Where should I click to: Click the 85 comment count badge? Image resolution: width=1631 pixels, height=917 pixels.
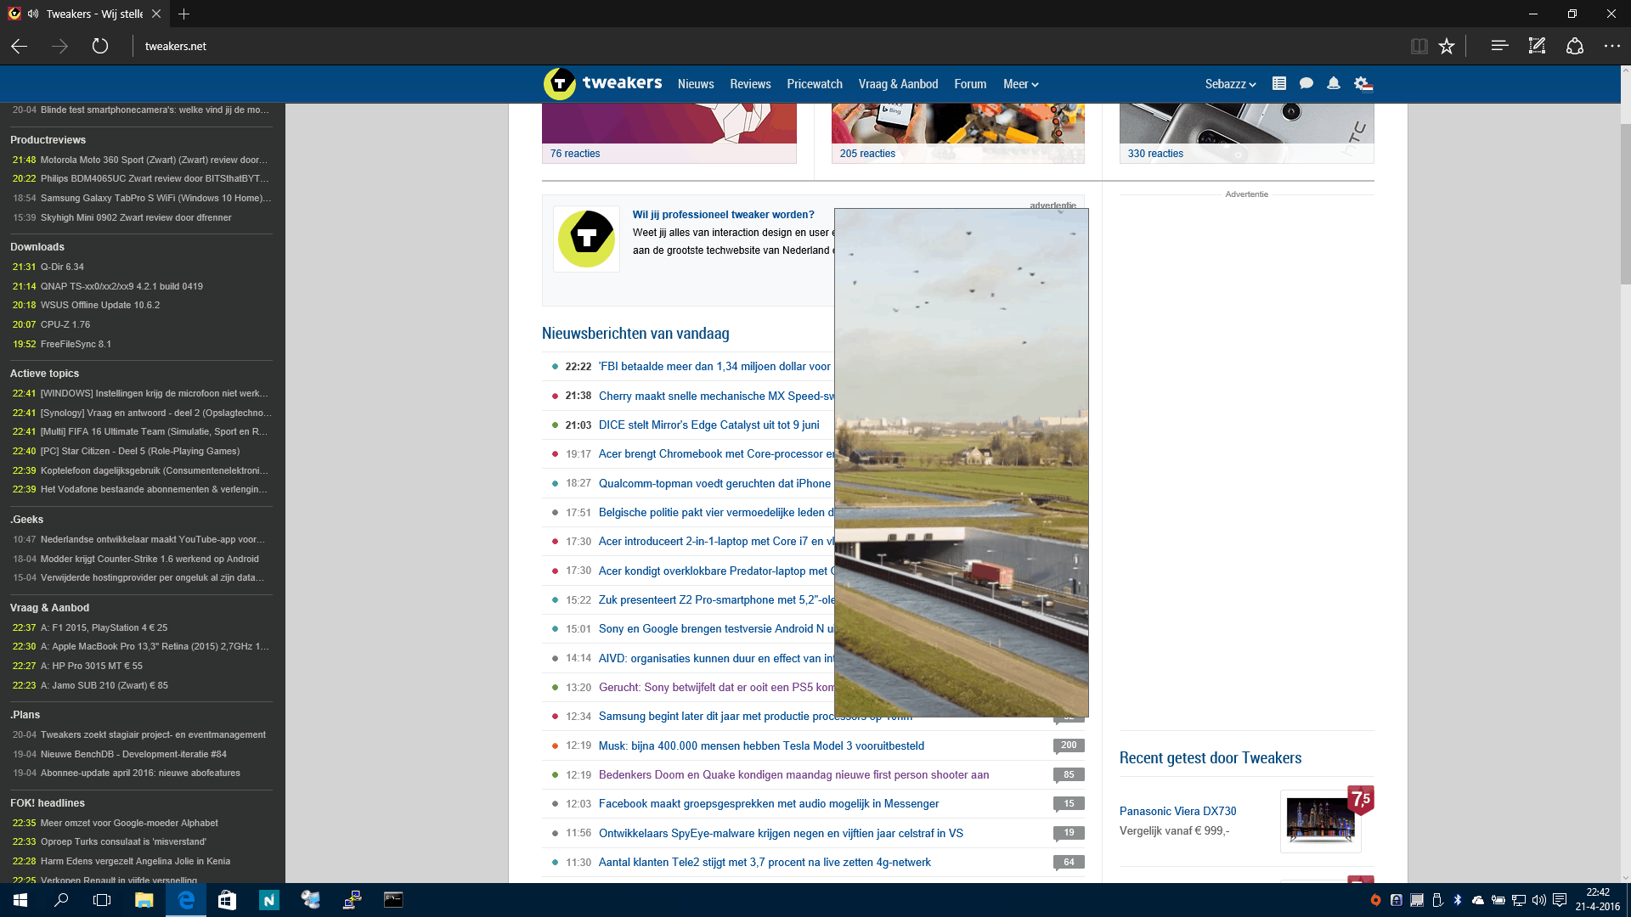pyautogui.click(x=1069, y=774)
